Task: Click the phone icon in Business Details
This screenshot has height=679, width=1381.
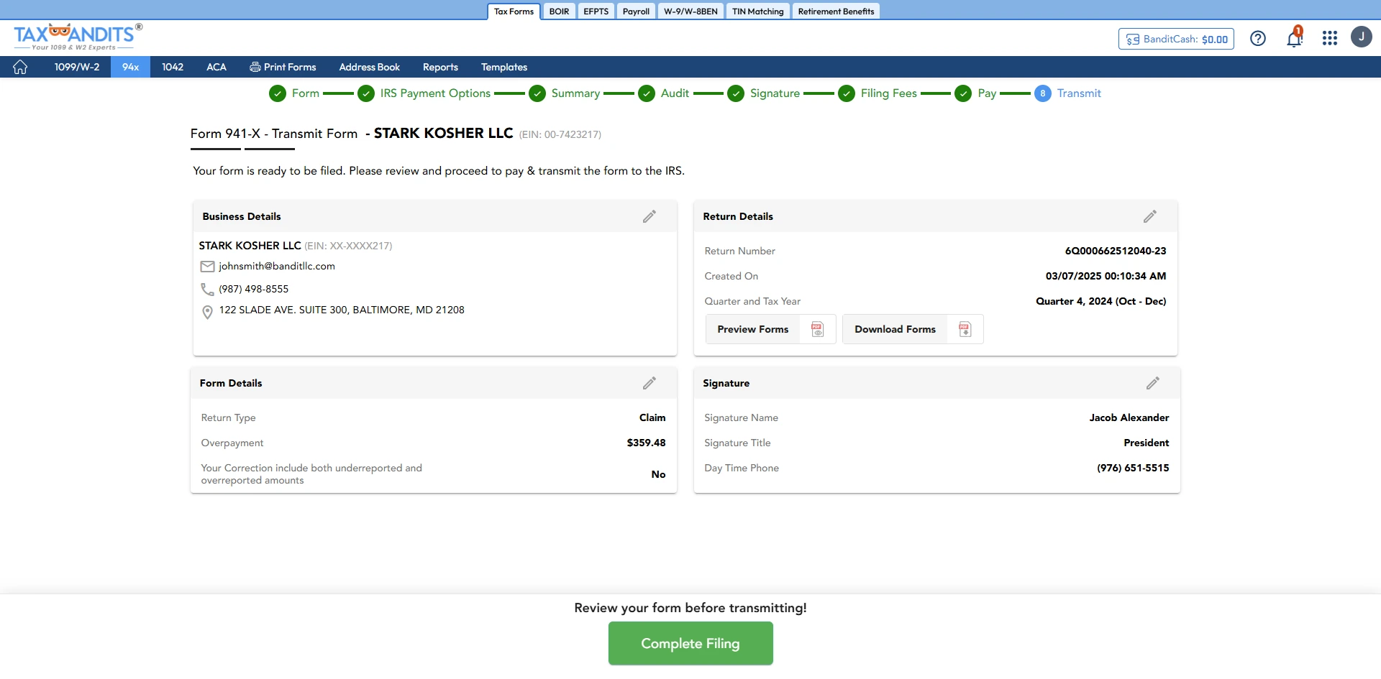Action: pyautogui.click(x=207, y=289)
